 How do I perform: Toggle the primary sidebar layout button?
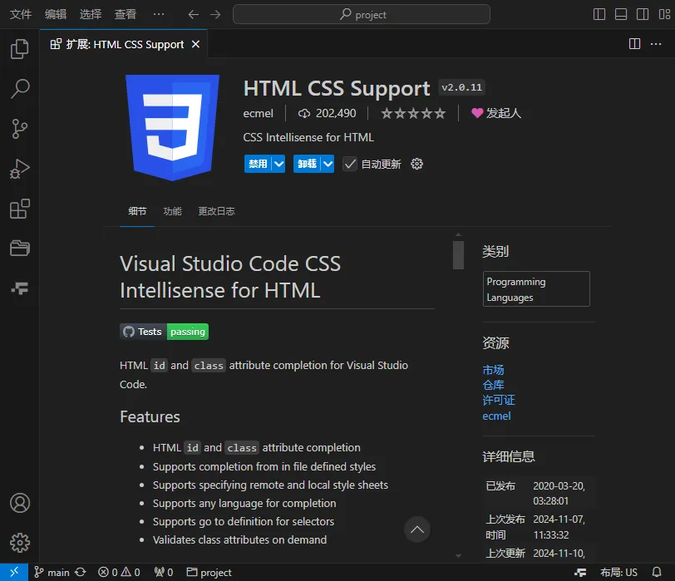click(599, 14)
